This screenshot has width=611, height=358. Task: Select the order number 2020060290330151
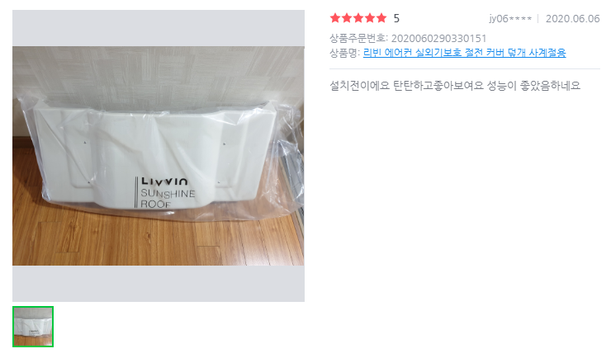coord(438,39)
